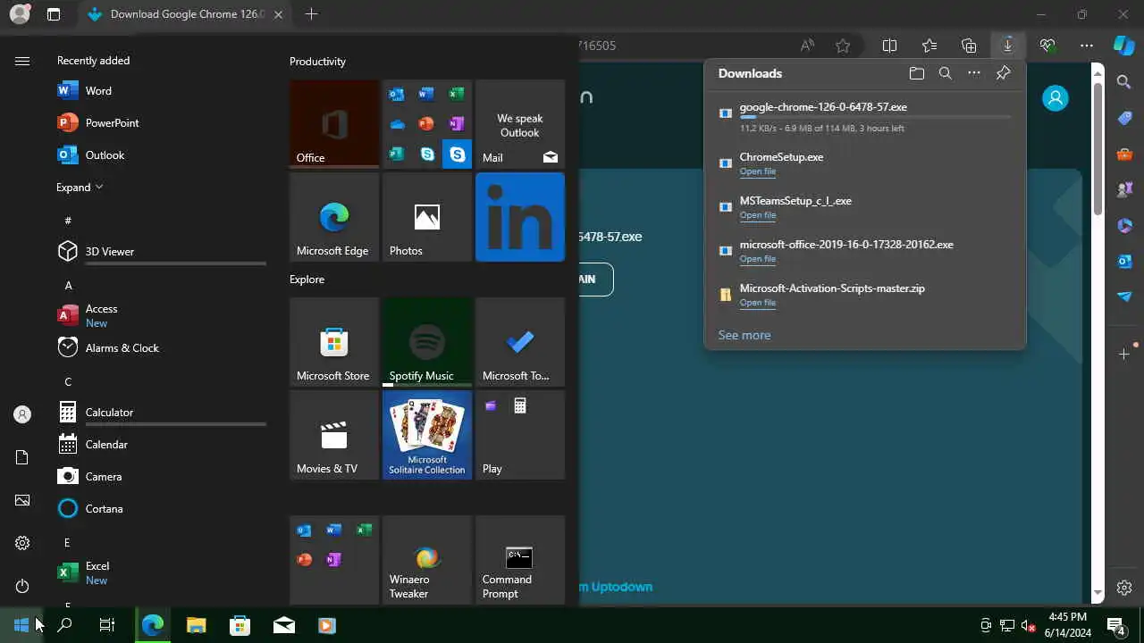Open the Play folder tile
The width and height of the screenshot is (1144, 643).
[520, 435]
